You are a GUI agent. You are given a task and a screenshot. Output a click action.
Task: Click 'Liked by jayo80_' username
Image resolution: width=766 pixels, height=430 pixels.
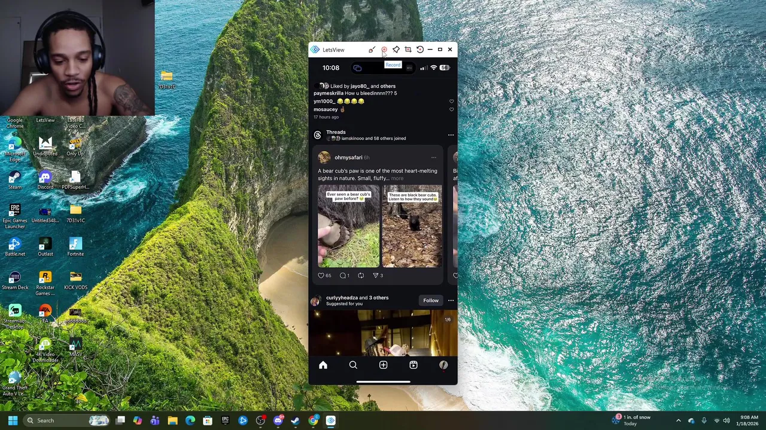(359, 86)
